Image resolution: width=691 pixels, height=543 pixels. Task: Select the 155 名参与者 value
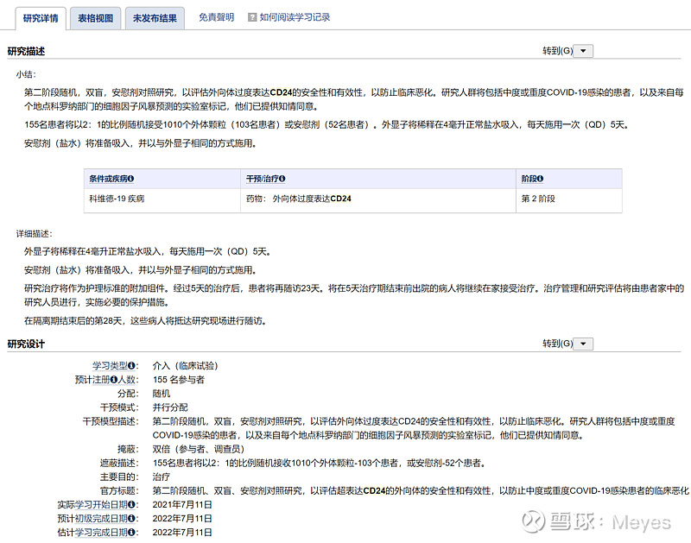tap(179, 380)
